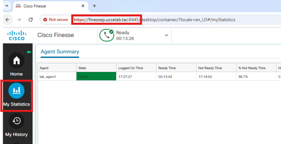Sort by the Agent column header
The height and width of the screenshot is (144, 281).
pos(57,68)
